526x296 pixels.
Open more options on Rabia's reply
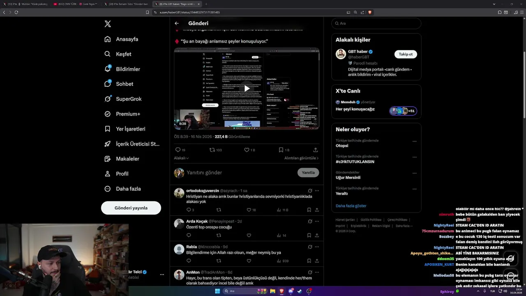tap(317, 247)
